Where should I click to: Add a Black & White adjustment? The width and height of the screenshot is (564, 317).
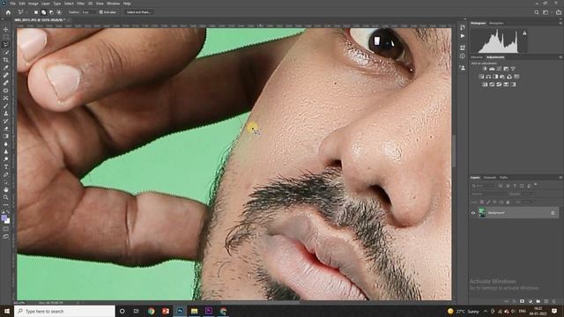coord(495,77)
